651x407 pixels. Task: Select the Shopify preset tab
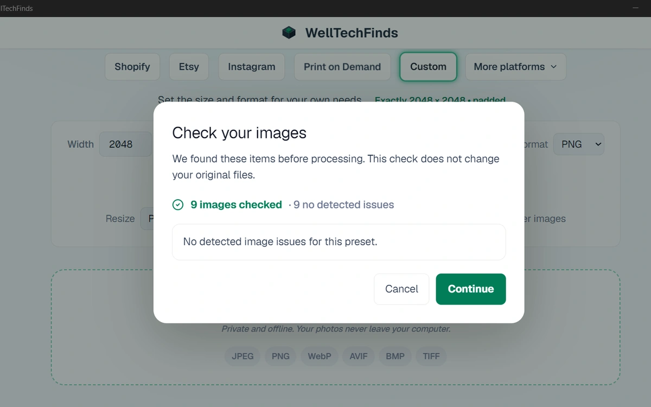132,67
